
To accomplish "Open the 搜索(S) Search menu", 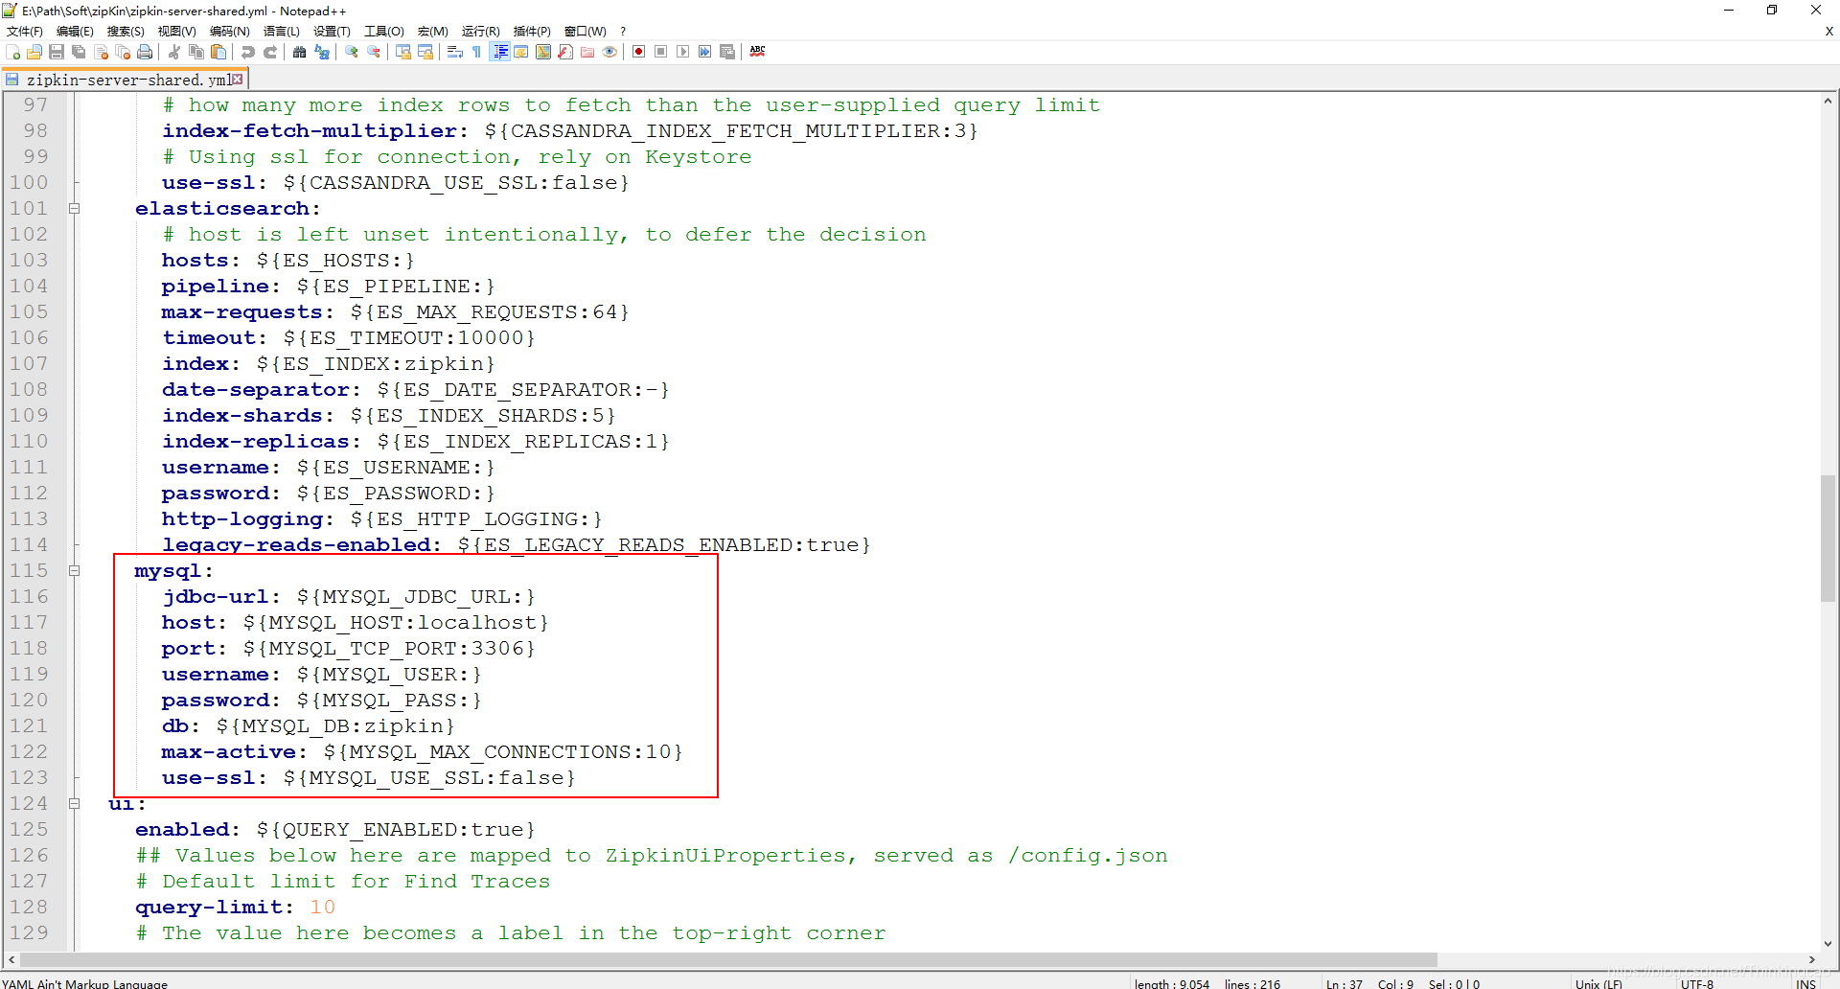I will tap(126, 32).
